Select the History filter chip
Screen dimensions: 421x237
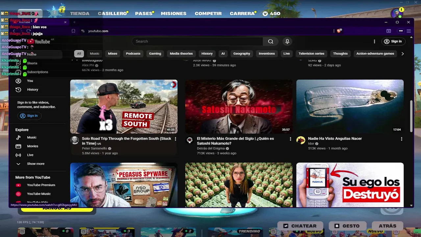pyautogui.click(x=207, y=54)
